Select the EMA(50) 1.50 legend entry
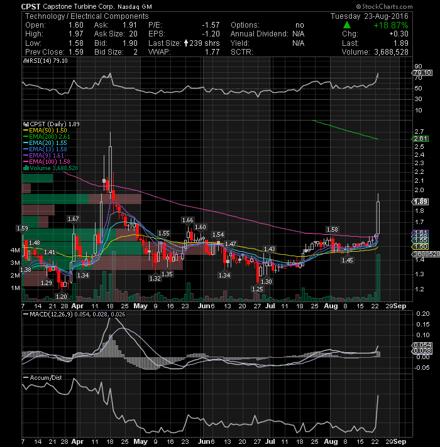The width and height of the screenshot is (440, 447). click(45, 131)
